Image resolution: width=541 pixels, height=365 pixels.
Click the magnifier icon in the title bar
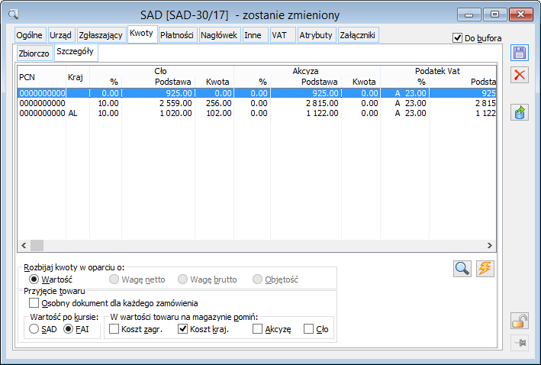13,15
